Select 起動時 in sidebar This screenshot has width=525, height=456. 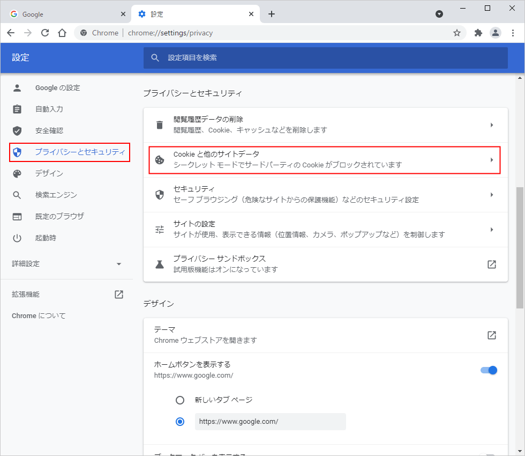[x=46, y=238]
